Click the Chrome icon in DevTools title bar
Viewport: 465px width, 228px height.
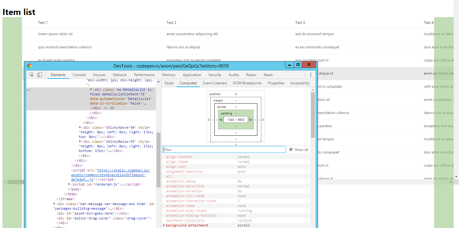coord(30,65)
